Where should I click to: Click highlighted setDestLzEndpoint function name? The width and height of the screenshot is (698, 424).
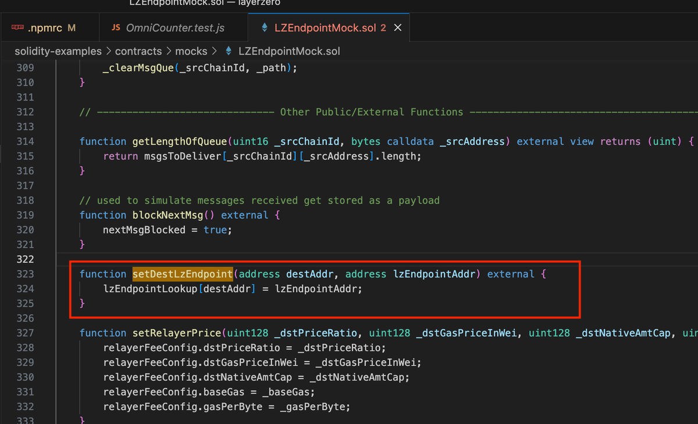(x=183, y=274)
